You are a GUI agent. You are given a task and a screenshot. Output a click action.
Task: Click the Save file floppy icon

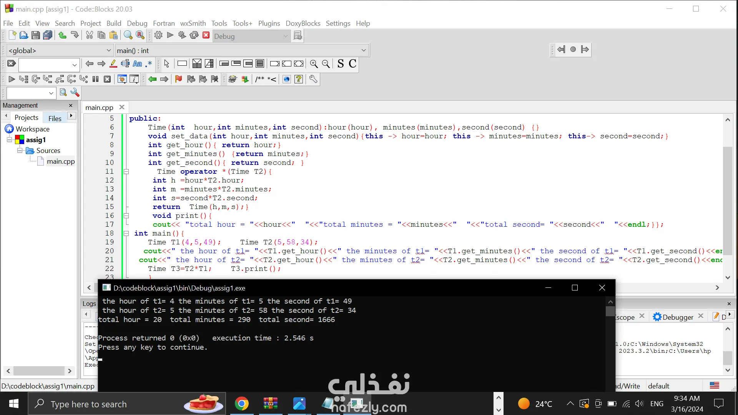(35, 36)
